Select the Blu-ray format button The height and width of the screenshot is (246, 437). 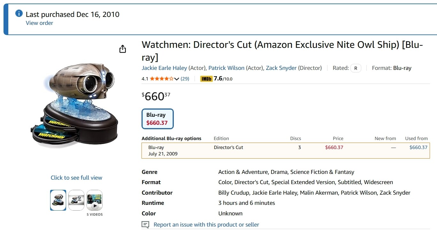(x=157, y=119)
